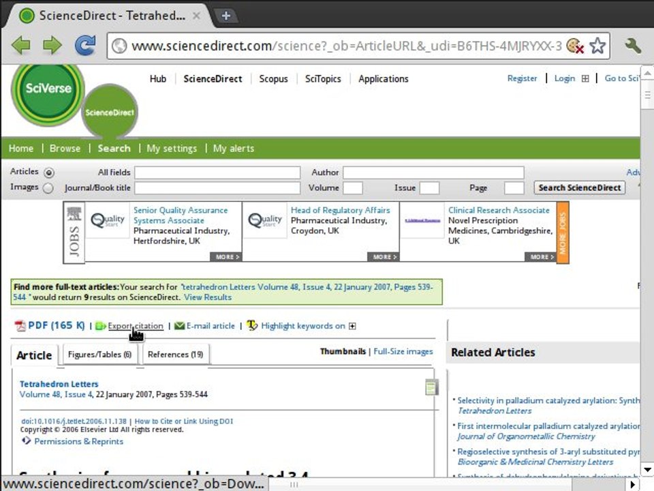Reload the page with refresh icon
The height and width of the screenshot is (491, 654).
[x=85, y=45]
